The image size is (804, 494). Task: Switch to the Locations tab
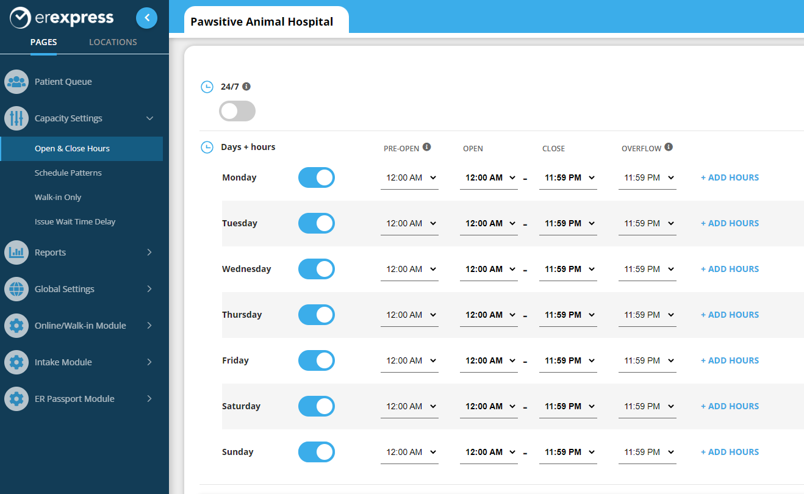point(113,42)
